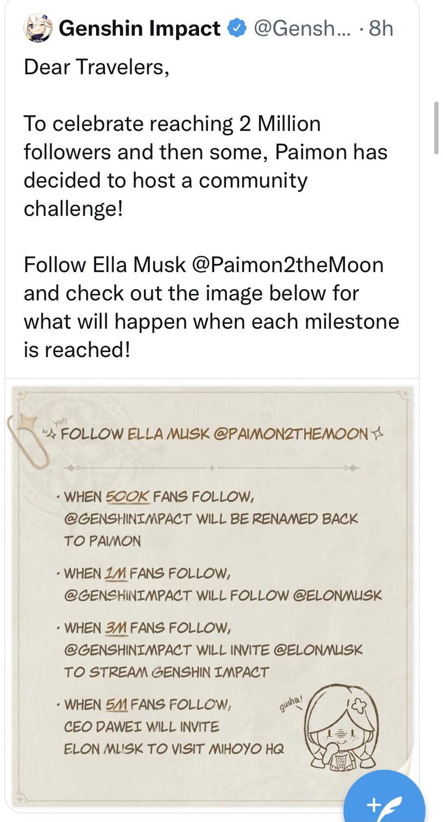Click the "gusha!" handwritten note
The width and height of the screenshot is (443, 822).
tap(291, 702)
